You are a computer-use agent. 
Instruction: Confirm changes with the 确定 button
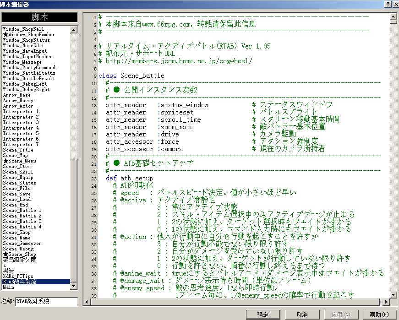pyautogui.click(x=263, y=315)
